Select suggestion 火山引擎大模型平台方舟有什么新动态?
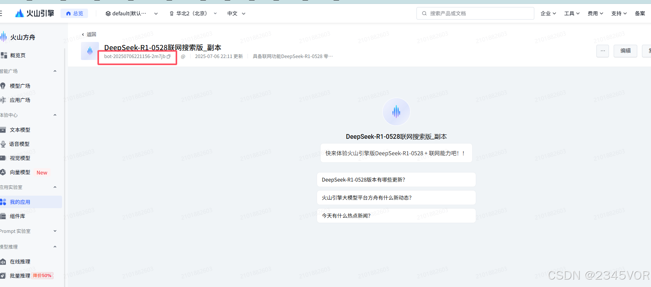The height and width of the screenshot is (287, 651). (x=396, y=198)
